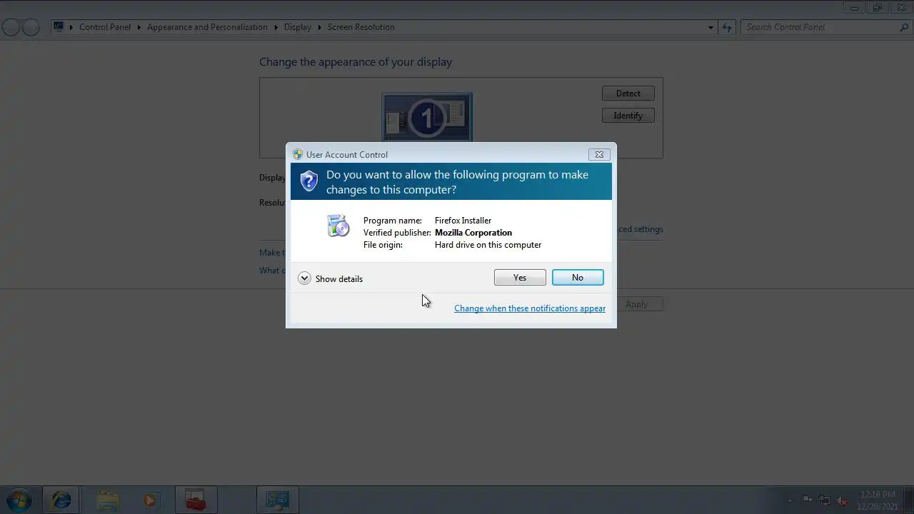
Task: Click the red toolbox taskbar icon
Action: point(195,500)
